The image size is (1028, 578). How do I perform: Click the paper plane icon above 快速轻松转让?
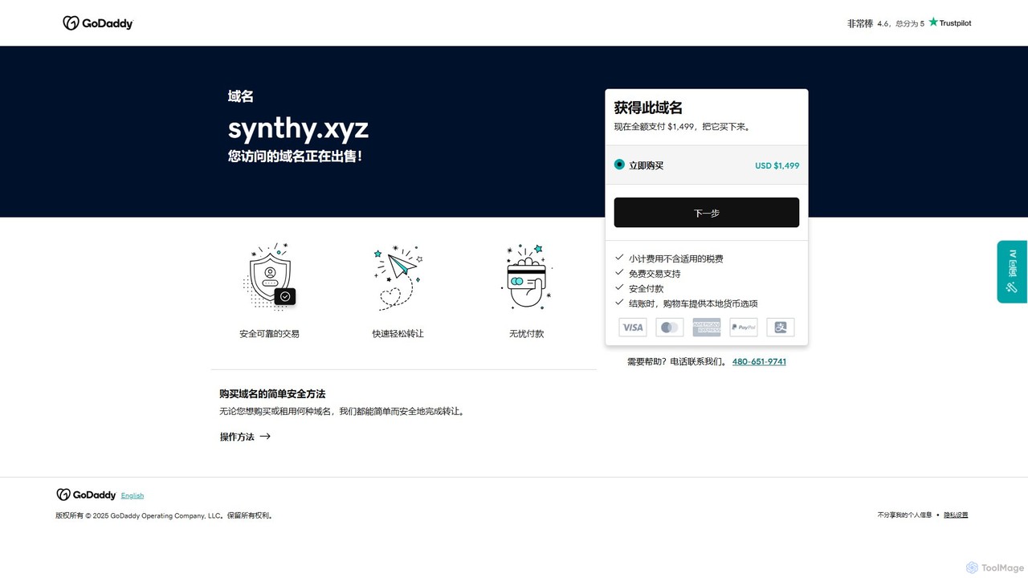[x=398, y=277]
